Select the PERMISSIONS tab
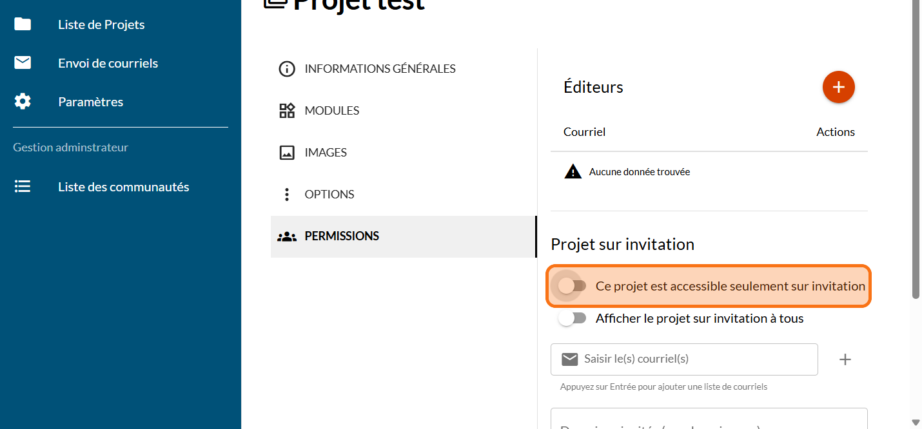Viewport: 922px width, 429px height. pos(341,236)
